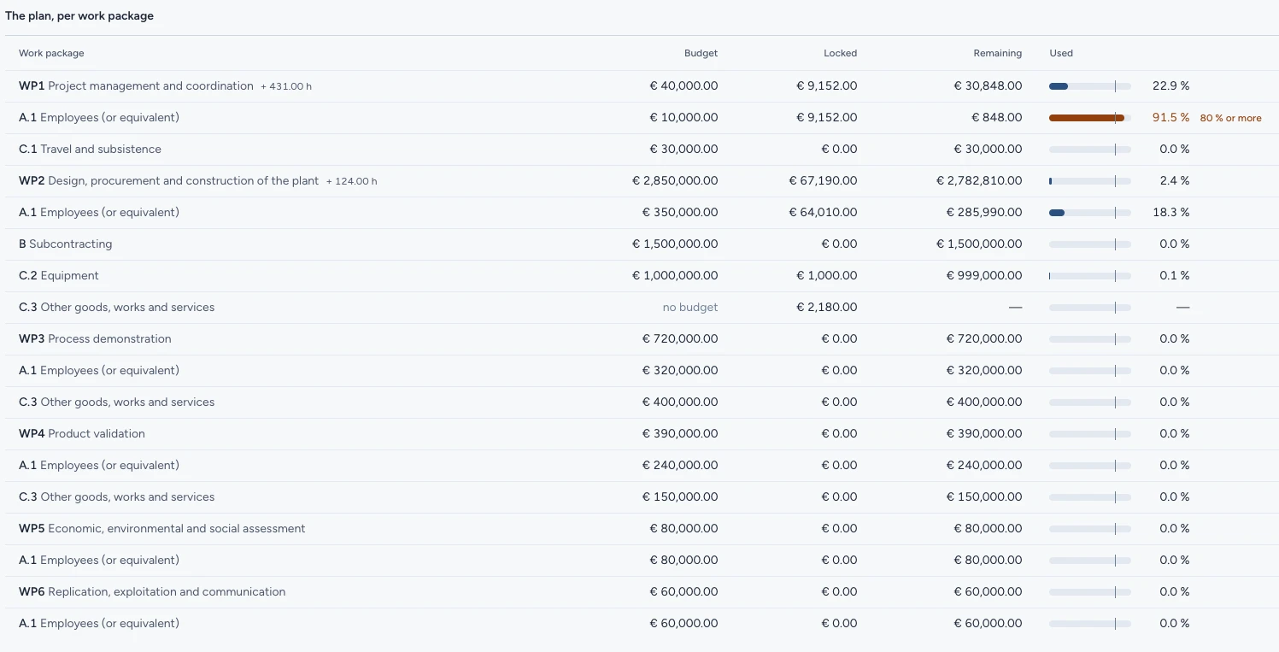Click the '+ 124.00 h' hours badge
1279x652 pixels.
tap(351, 182)
